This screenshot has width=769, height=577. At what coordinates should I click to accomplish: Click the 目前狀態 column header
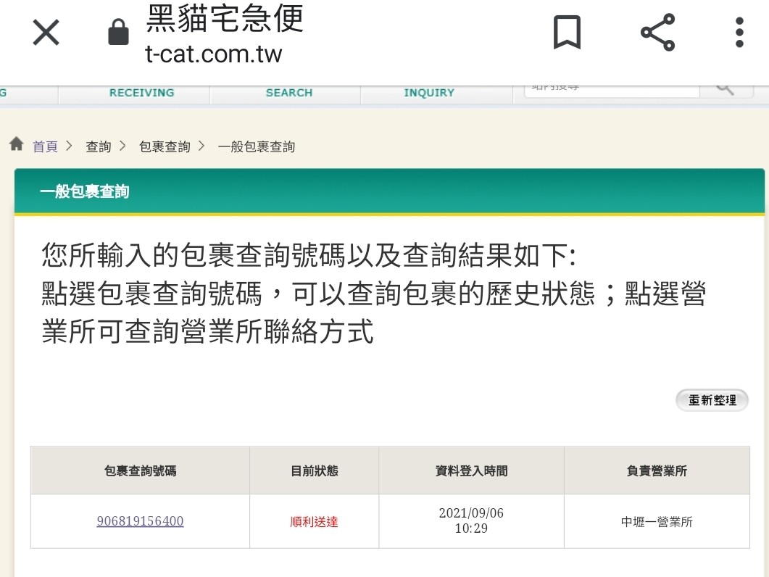(315, 471)
